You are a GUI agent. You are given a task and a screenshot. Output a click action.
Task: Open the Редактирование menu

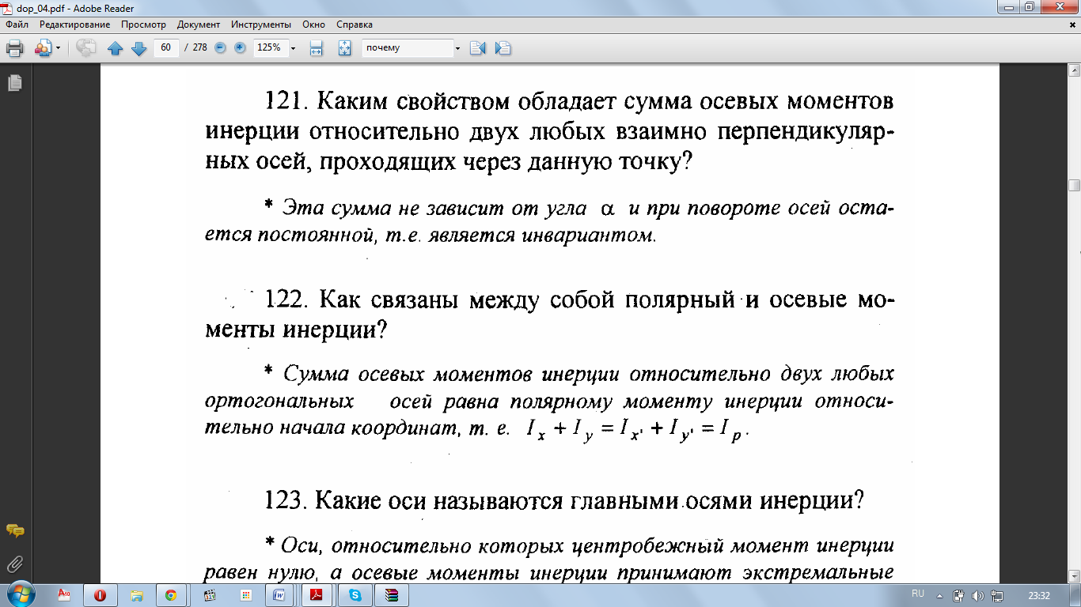pyautogui.click(x=74, y=25)
